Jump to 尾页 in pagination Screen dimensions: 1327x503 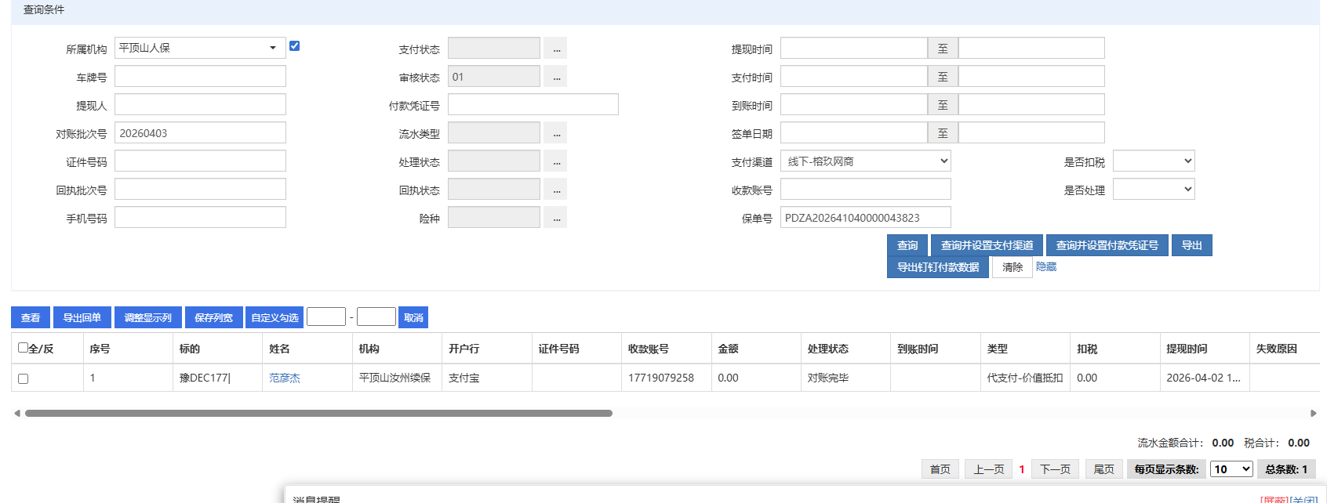pos(1103,469)
